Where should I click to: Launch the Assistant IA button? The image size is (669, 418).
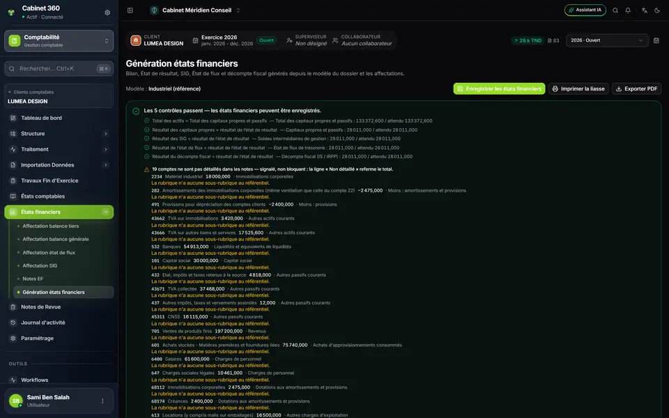pyautogui.click(x=585, y=10)
